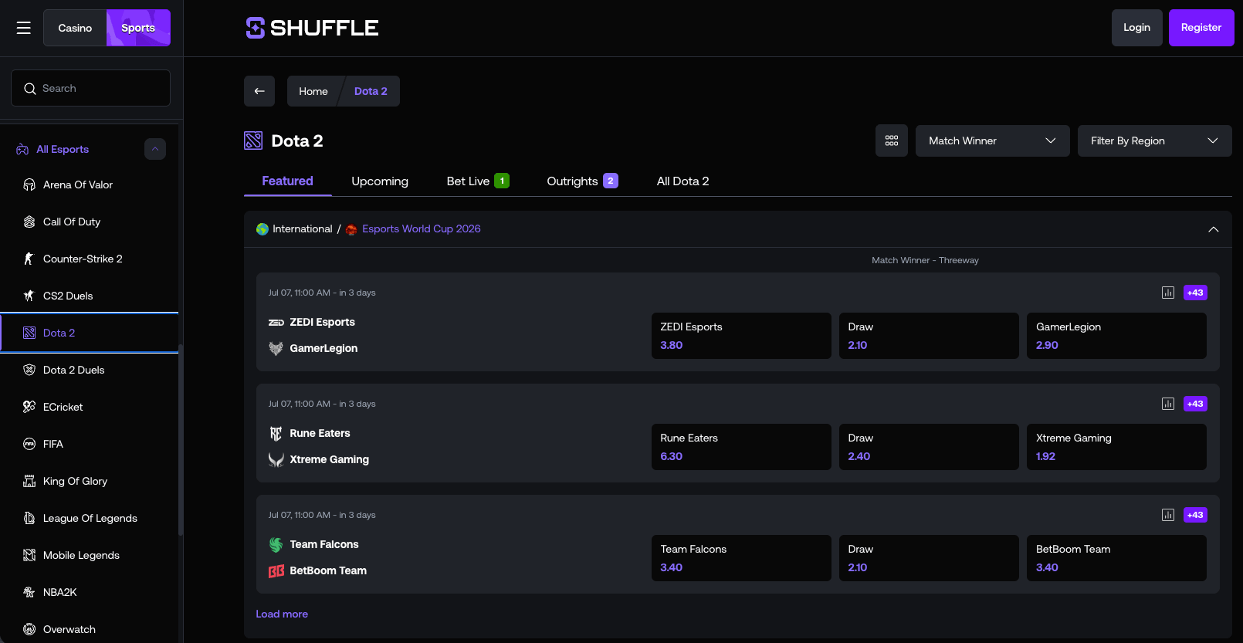Select the Upcoming tab
The width and height of the screenshot is (1243, 643).
[380, 181]
